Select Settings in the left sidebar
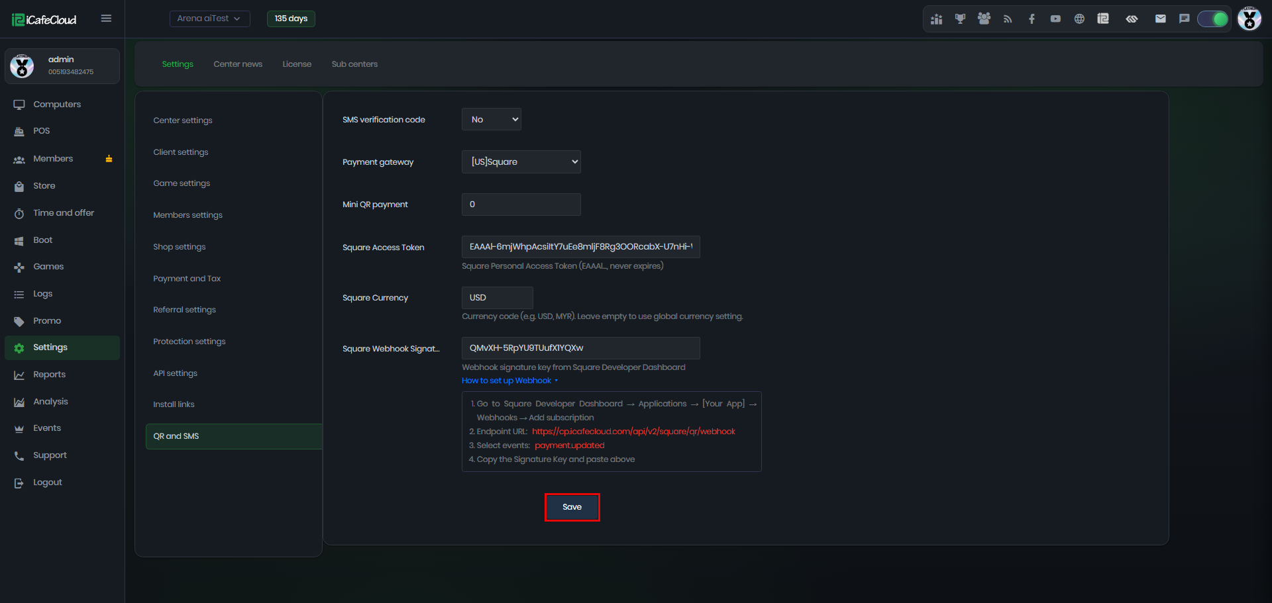The width and height of the screenshot is (1272, 603). click(x=62, y=348)
